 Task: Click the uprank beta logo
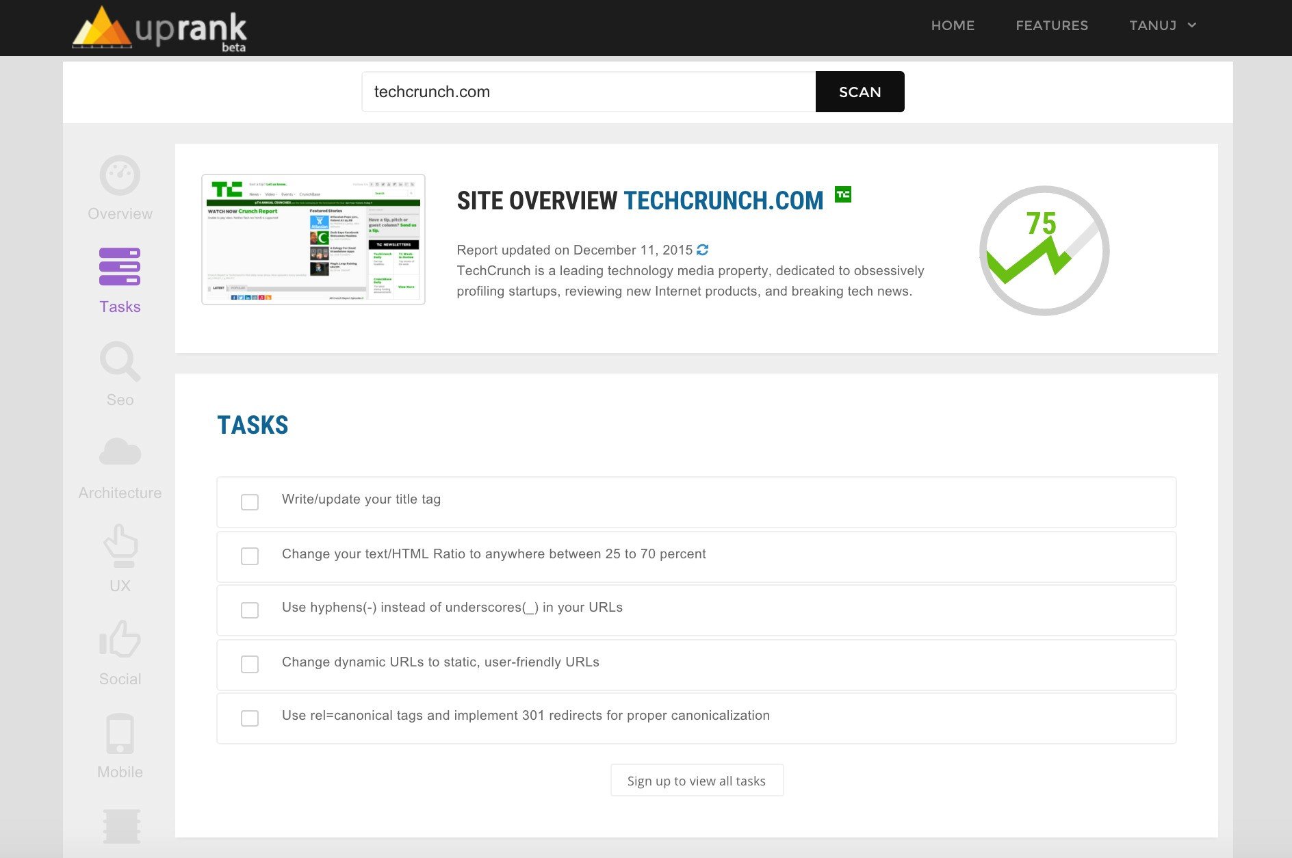(159, 29)
